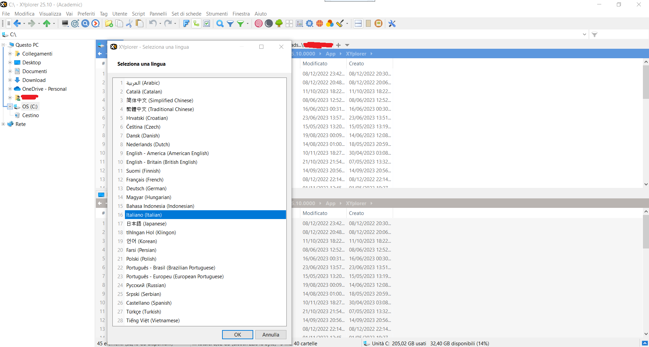
Task: Collapse the Questo PC tree node
Action: 3,45
